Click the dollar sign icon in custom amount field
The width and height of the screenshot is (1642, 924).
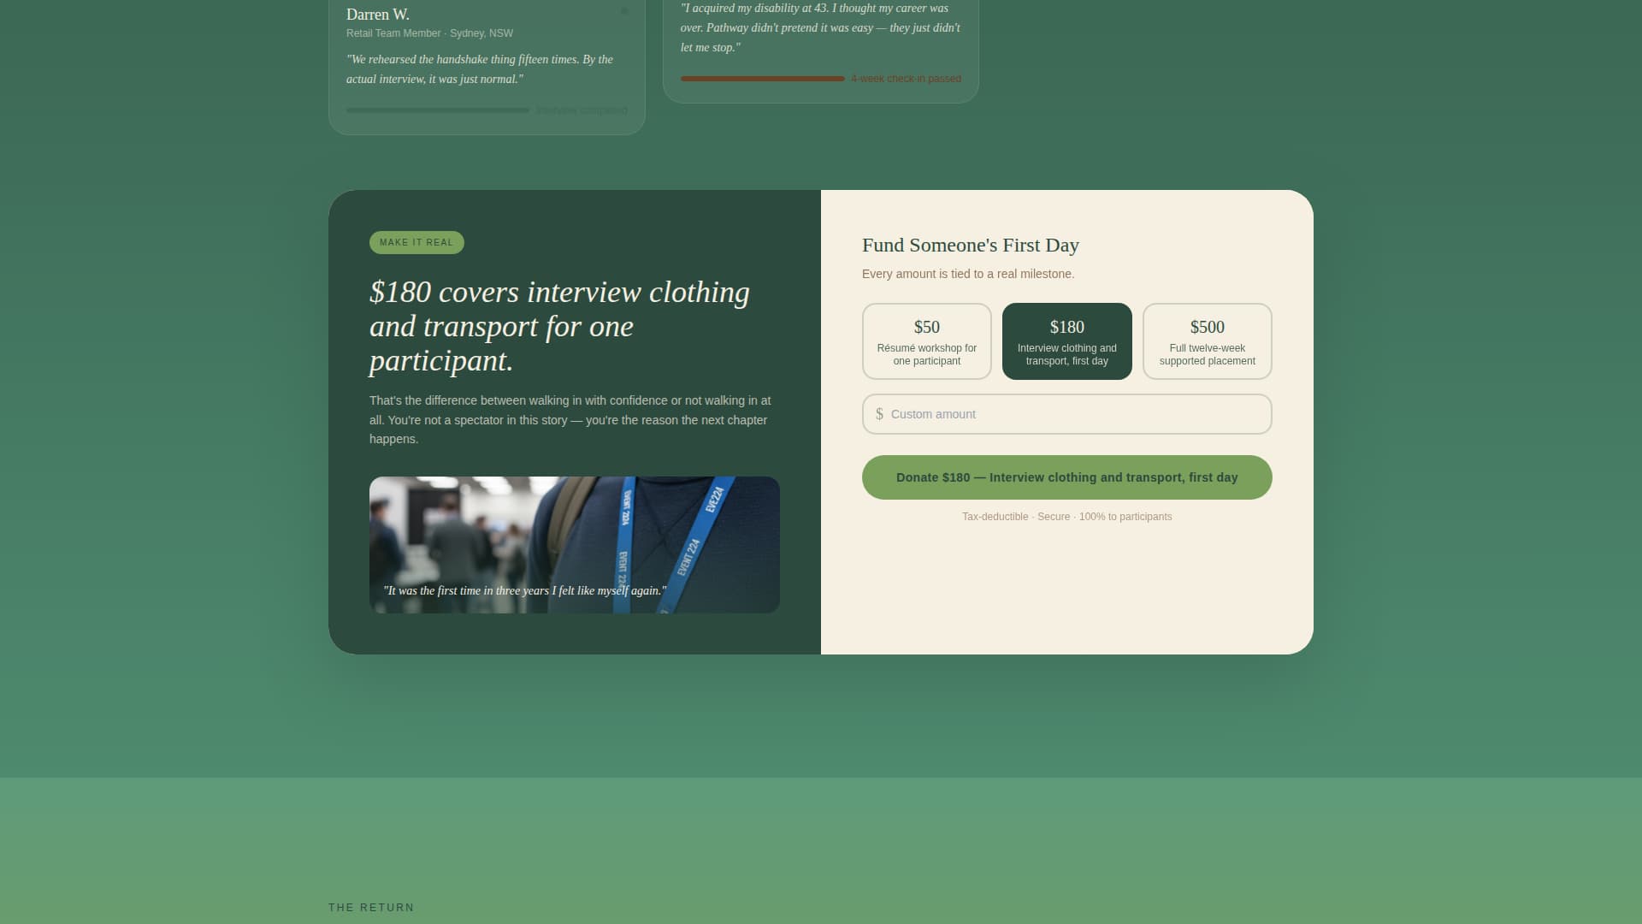pyautogui.click(x=879, y=414)
